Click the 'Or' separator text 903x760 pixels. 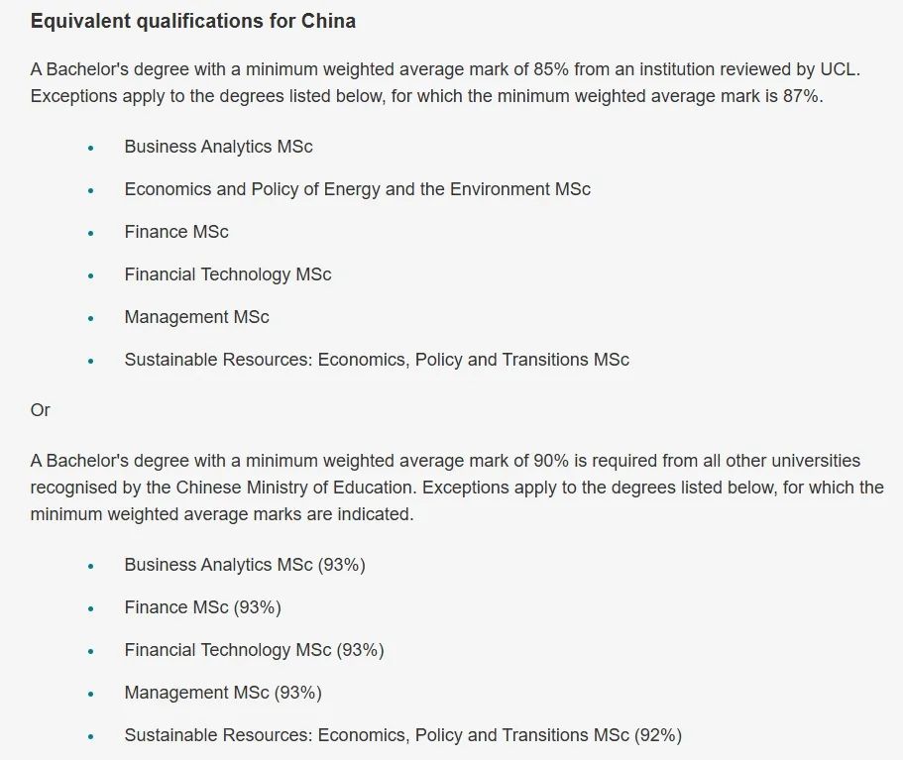pos(40,410)
